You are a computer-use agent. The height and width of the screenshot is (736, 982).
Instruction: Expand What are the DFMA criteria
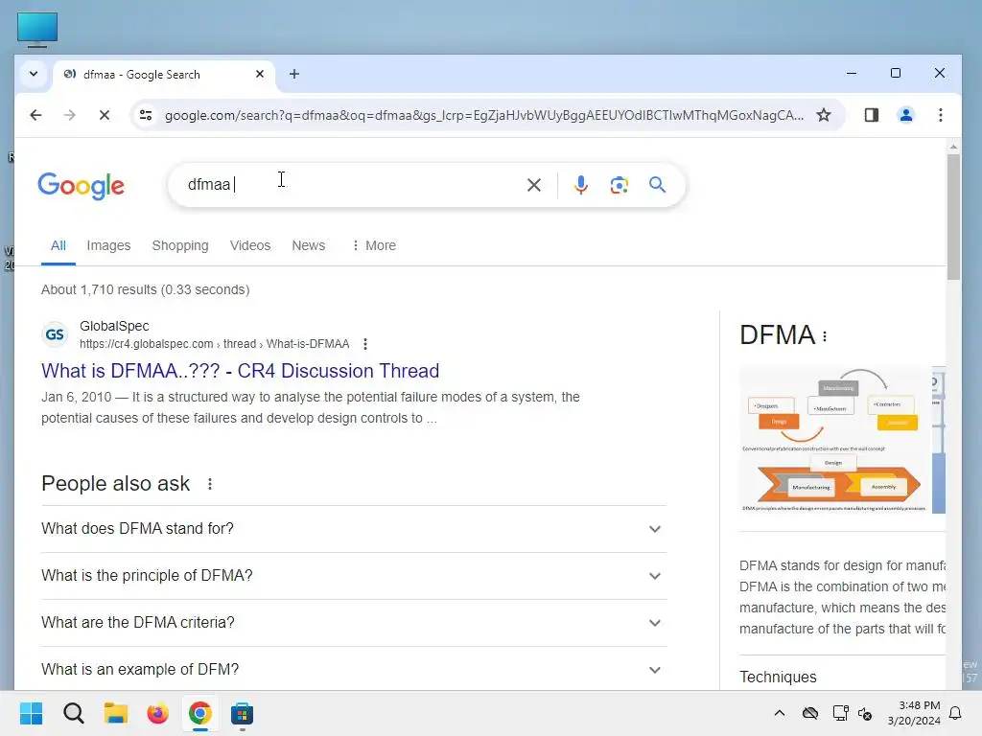354,623
